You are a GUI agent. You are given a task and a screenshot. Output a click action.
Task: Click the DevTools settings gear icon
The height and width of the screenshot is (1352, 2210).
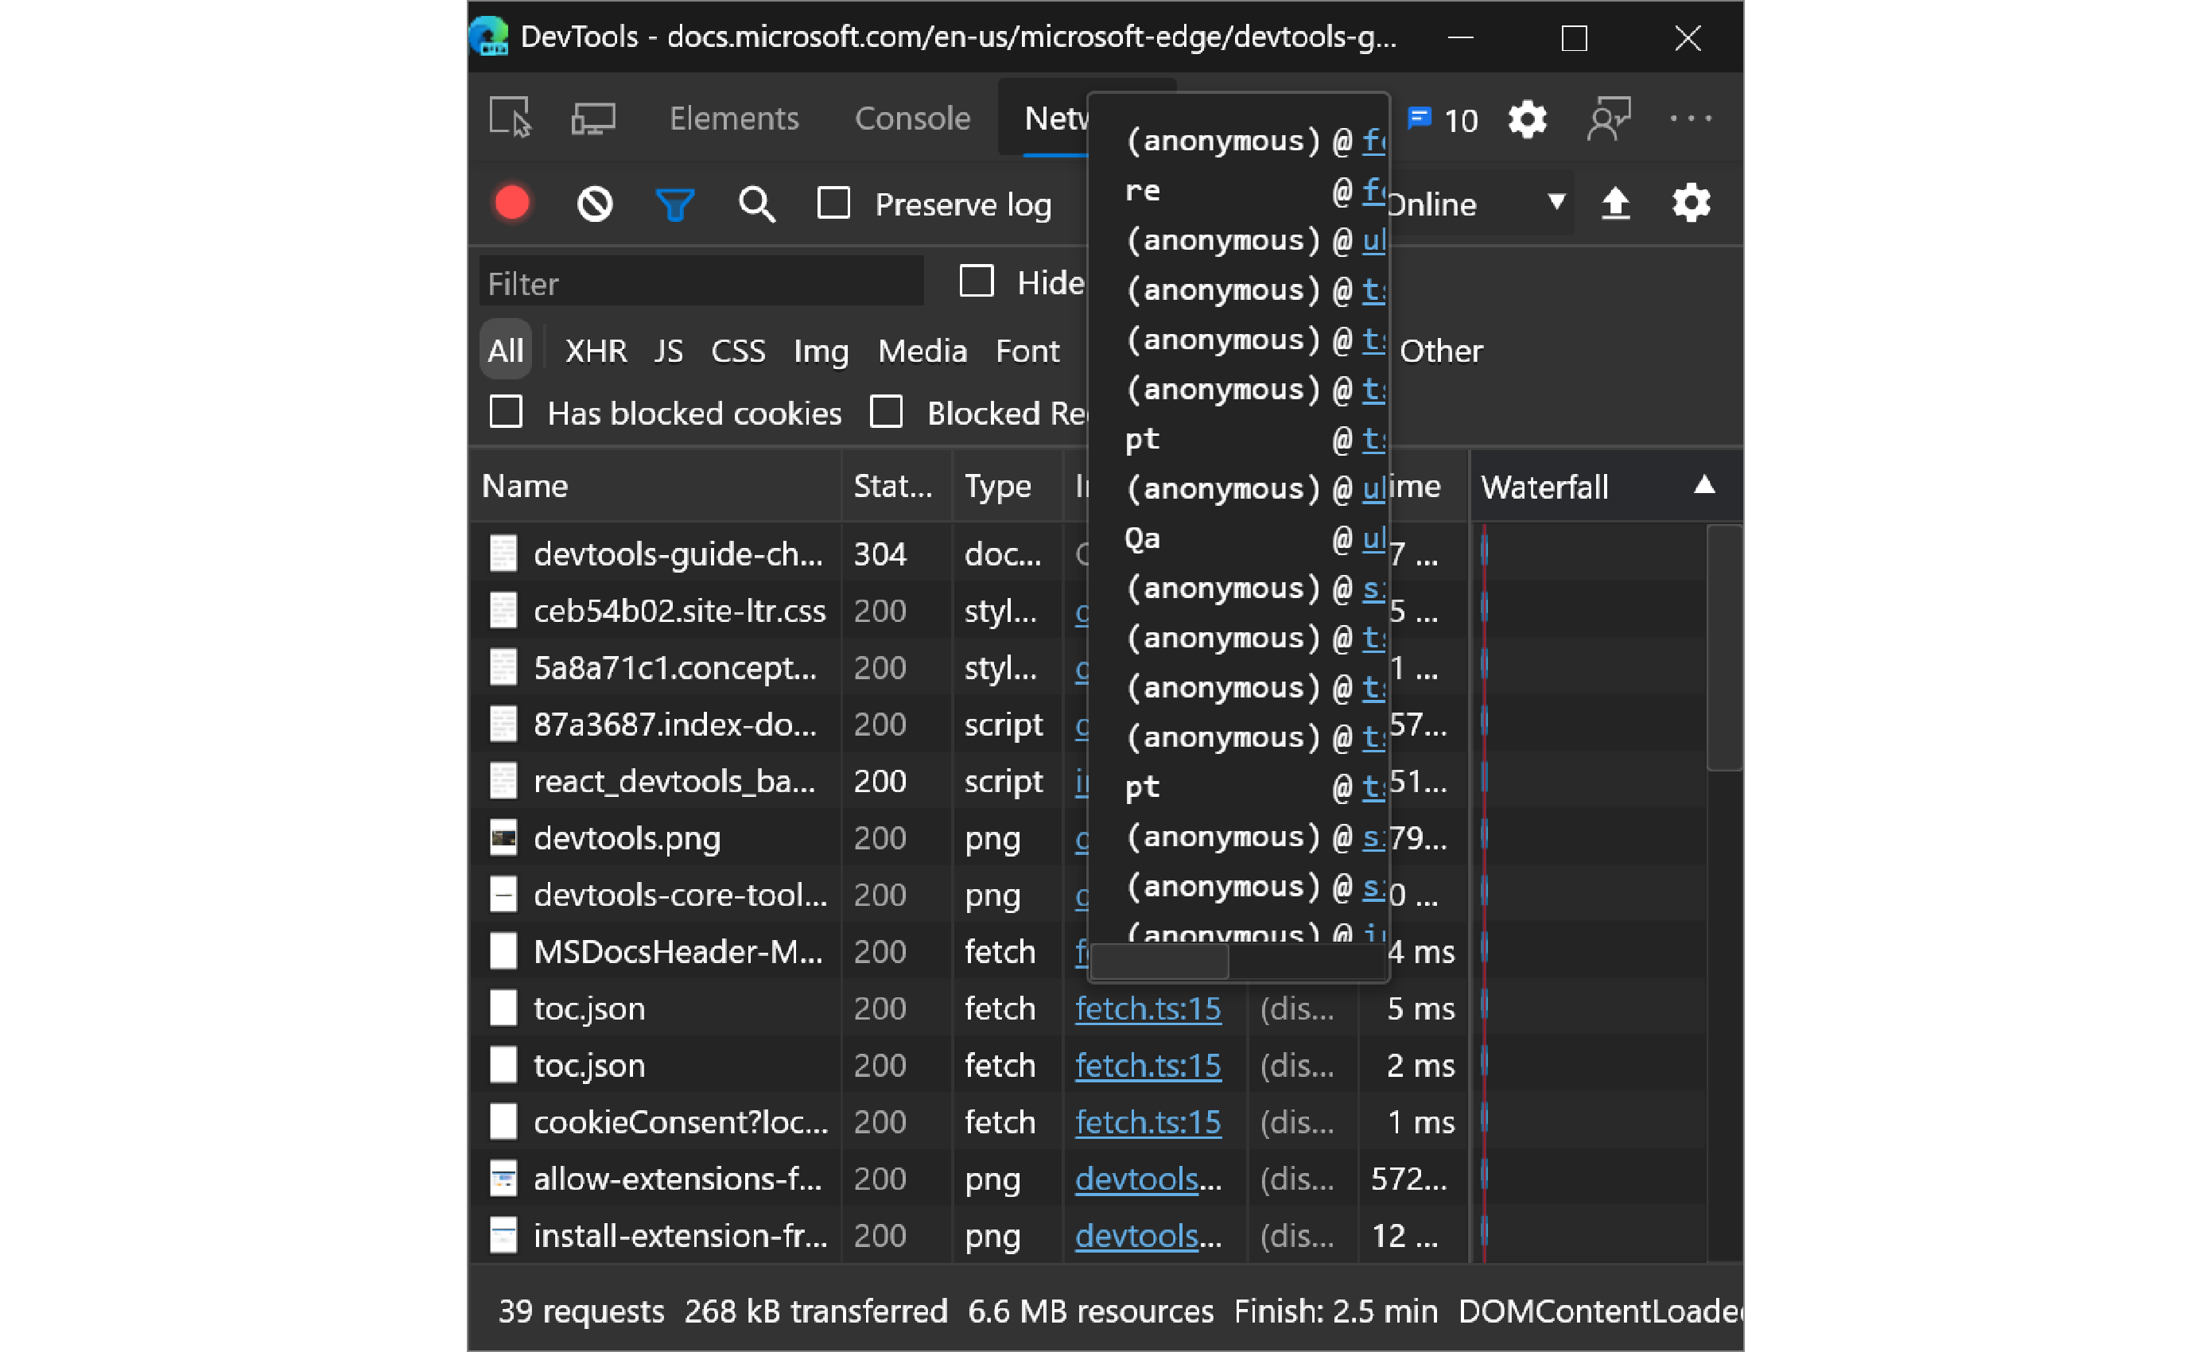point(1524,118)
